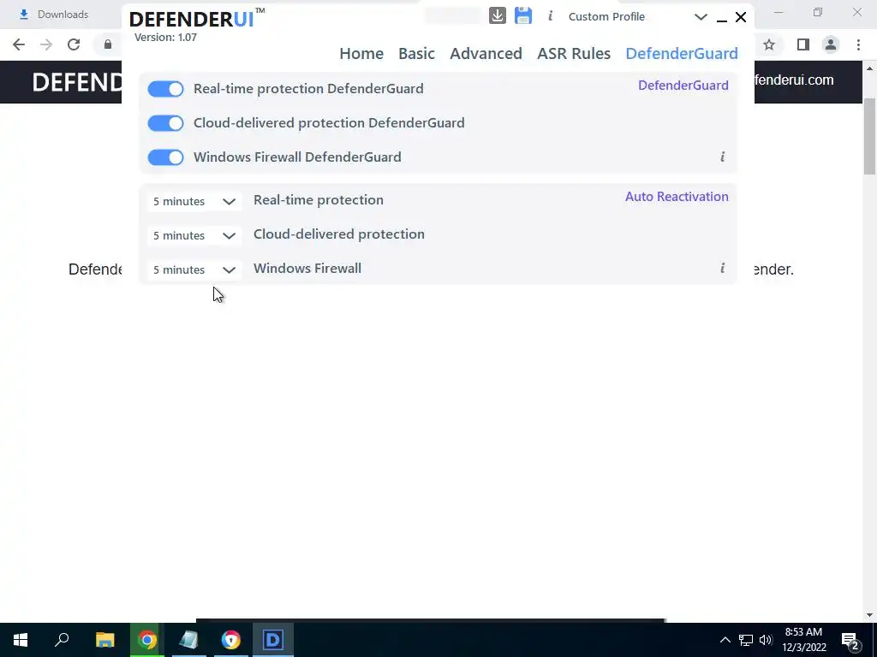Expand Real-time protection reactivation time dropdown
The height and width of the screenshot is (657, 877).
point(194,201)
